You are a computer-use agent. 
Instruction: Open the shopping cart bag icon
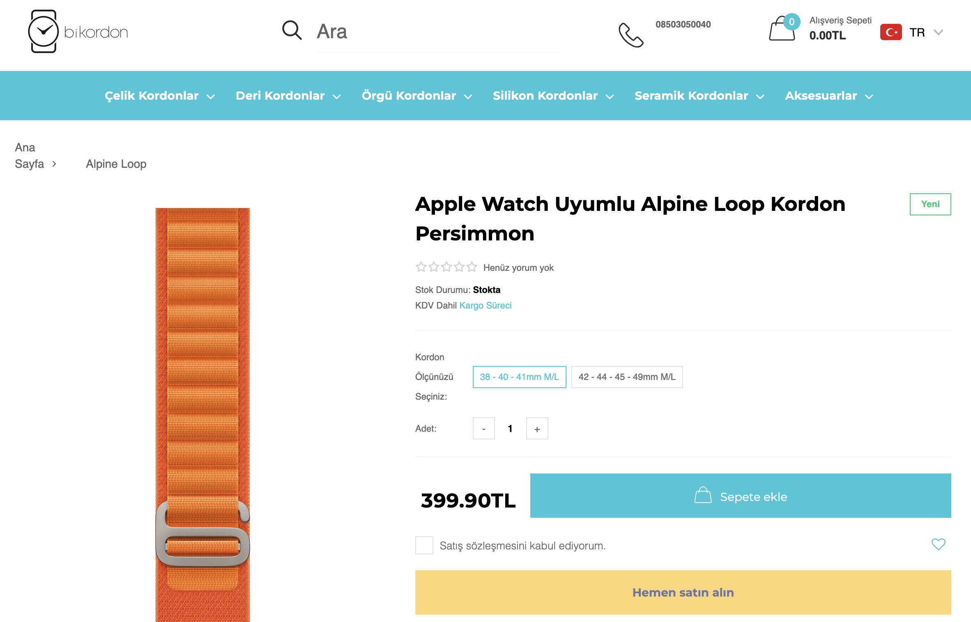[782, 29]
